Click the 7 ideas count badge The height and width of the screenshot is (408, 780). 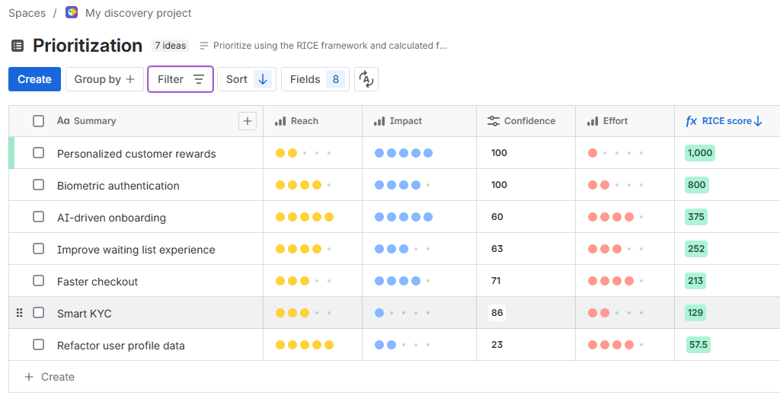point(170,46)
